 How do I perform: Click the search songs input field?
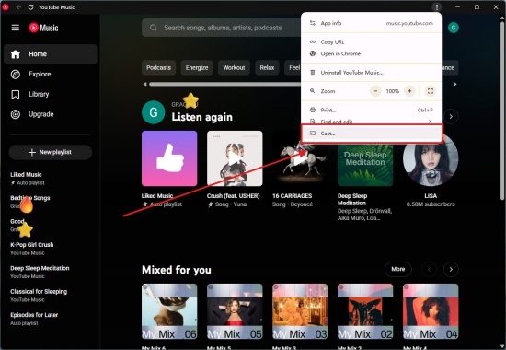(x=223, y=28)
